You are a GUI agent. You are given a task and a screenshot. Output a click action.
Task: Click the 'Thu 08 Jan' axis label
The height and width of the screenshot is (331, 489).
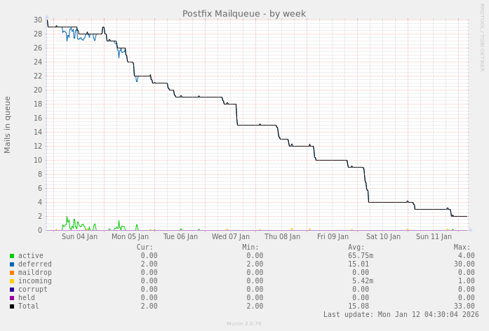[282, 236]
